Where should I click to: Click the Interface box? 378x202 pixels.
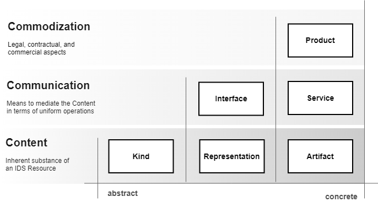pyautogui.click(x=231, y=99)
